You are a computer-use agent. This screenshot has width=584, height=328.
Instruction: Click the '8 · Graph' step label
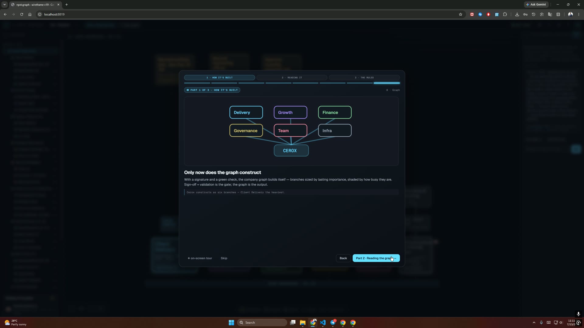click(x=393, y=90)
